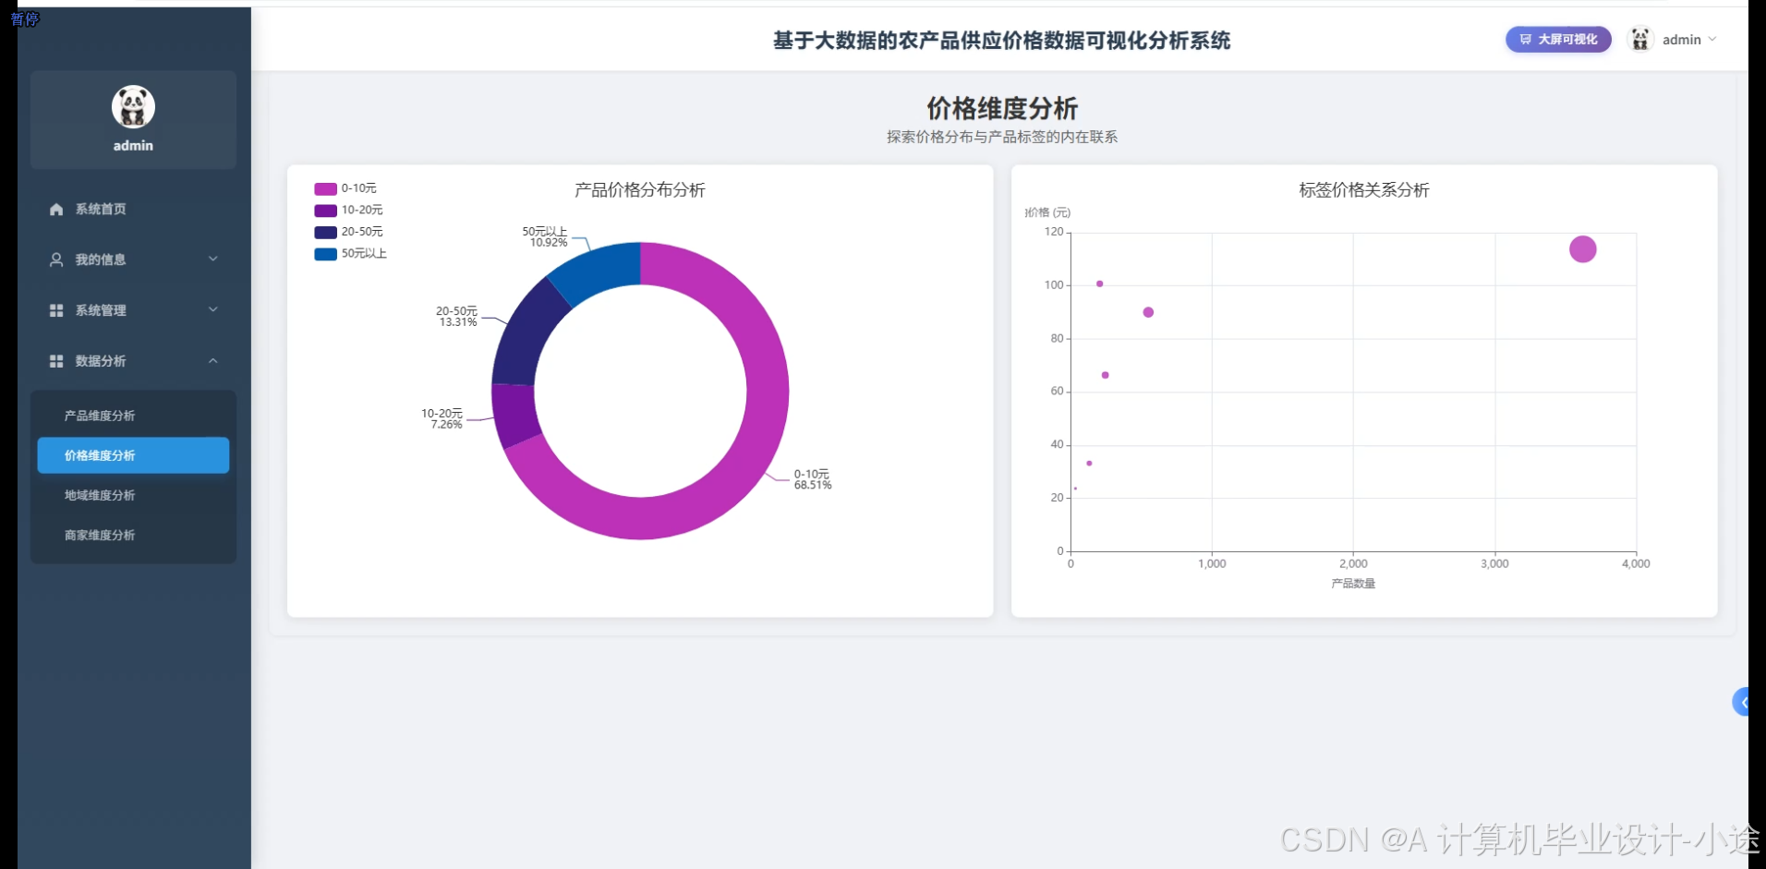Click the screen icon in 大屏可视化 button
Viewport: 1766px width, 869px height.
pos(1526,40)
